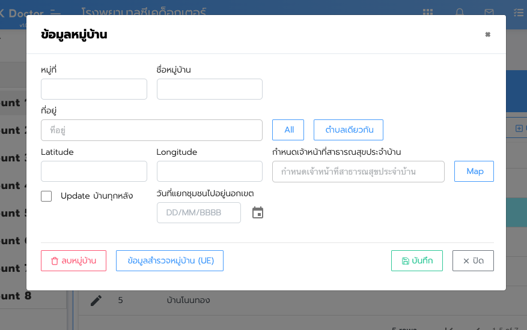The height and width of the screenshot is (330, 527).
Task: Click into the Latitude input field
Action: pyautogui.click(x=94, y=172)
